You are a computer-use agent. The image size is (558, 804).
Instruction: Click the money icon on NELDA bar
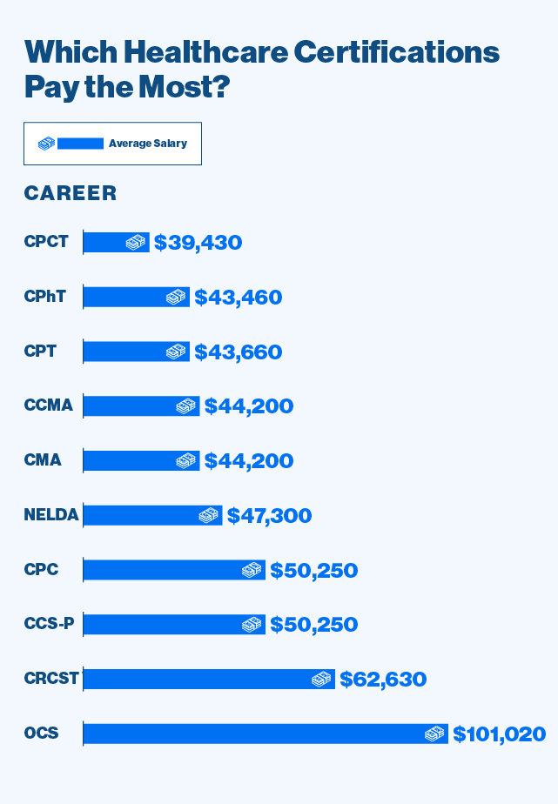pos(208,516)
